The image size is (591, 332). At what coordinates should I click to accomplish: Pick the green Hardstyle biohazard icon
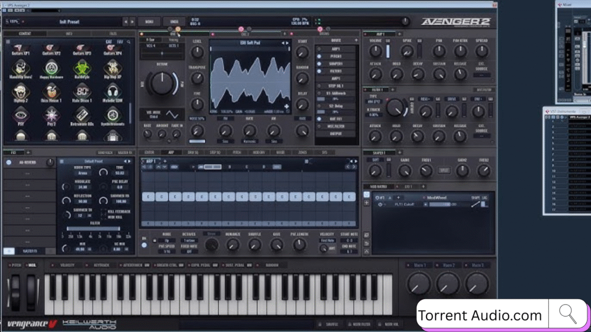coord(82,67)
